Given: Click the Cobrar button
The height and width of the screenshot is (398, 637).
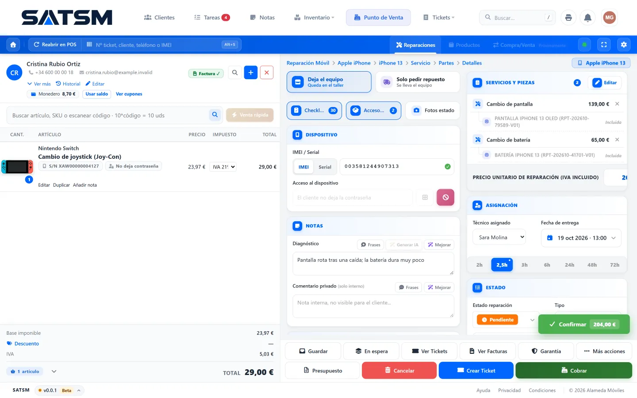Looking at the screenshot, I should click(x=574, y=371).
